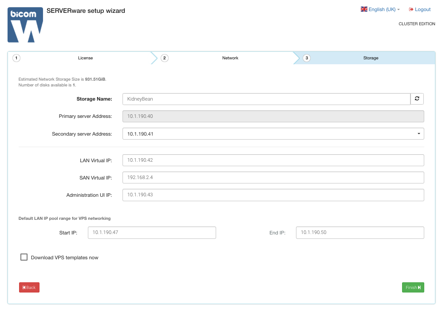The height and width of the screenshot is (312, 442).
Task: Click the CLUSTER EDITION label
Action: coord(417,24)
